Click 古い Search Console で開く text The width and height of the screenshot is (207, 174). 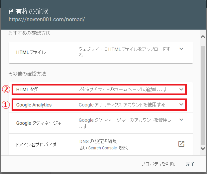[103, 148]
